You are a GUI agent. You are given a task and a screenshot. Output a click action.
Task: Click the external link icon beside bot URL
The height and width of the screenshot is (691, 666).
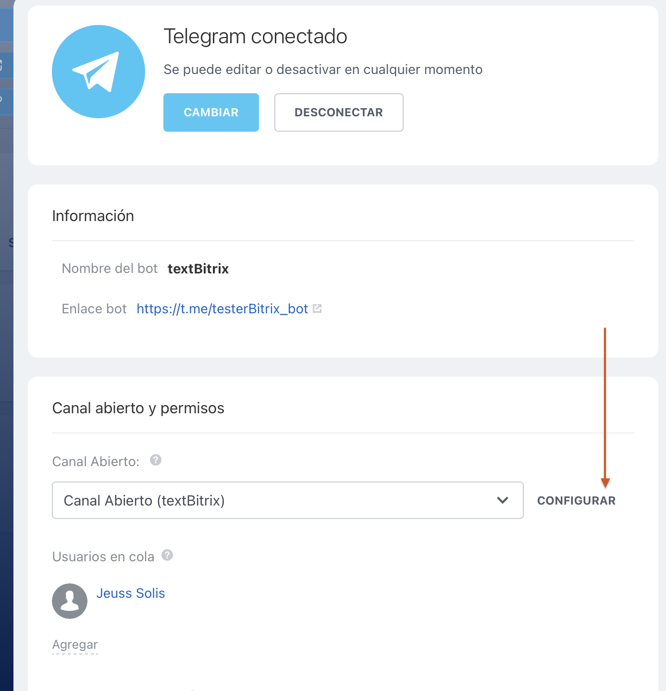[317, 308]
